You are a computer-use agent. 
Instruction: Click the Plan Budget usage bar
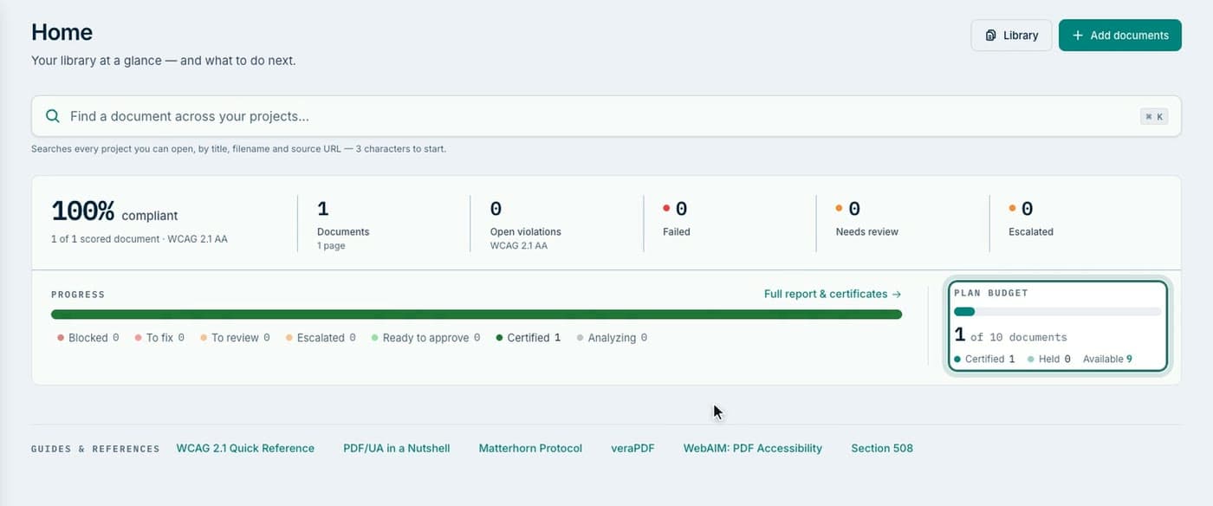tap(1057, 311)
